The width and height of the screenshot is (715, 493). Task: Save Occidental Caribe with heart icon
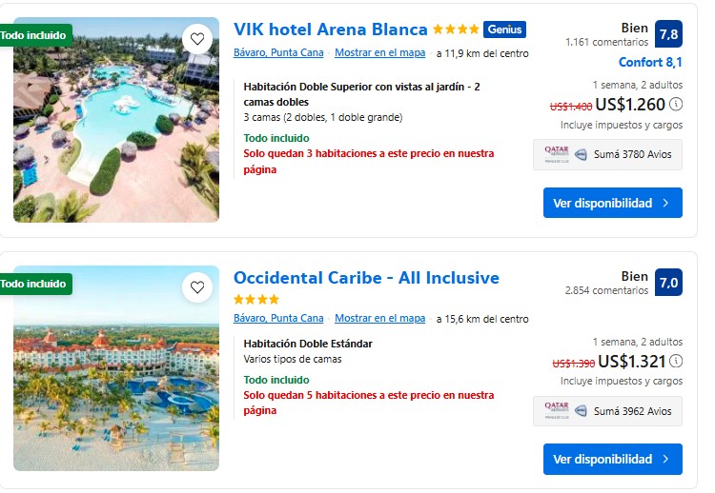197,286
